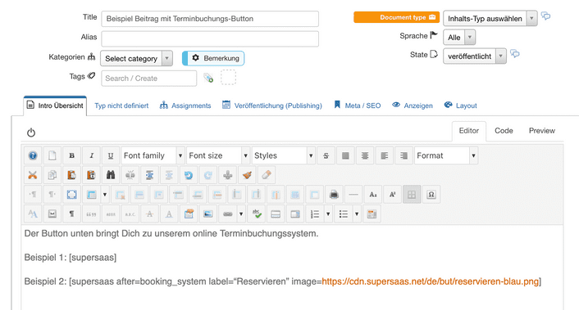Click the insert template icon
The width and height of the screenshot is (579, 310).
click(x=372, y=214)
